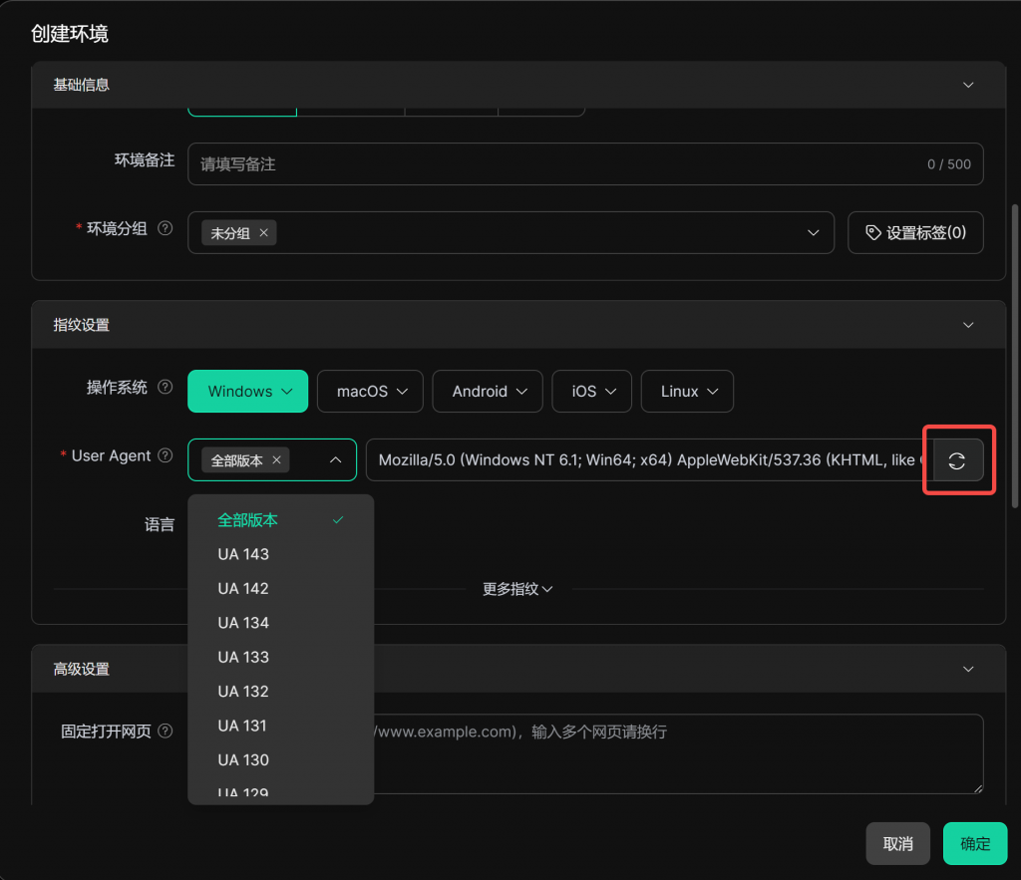Screen dimensions: 1021x880
Task: Choose UA 133 in the dropdown list
Action: point(243,657)
